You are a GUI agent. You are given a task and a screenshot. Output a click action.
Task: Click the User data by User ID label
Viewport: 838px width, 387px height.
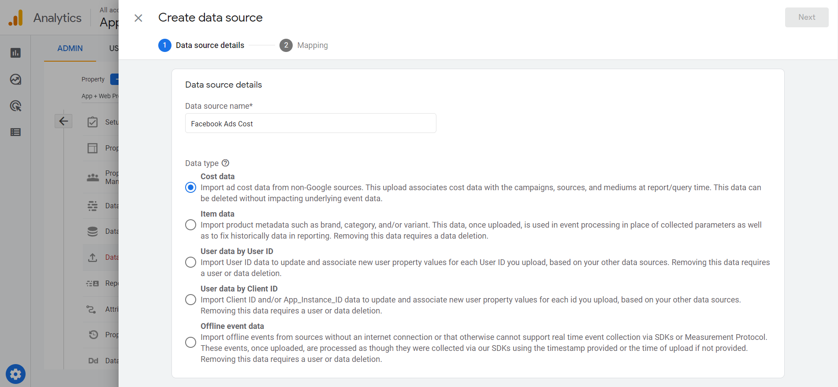click(237, 251)
